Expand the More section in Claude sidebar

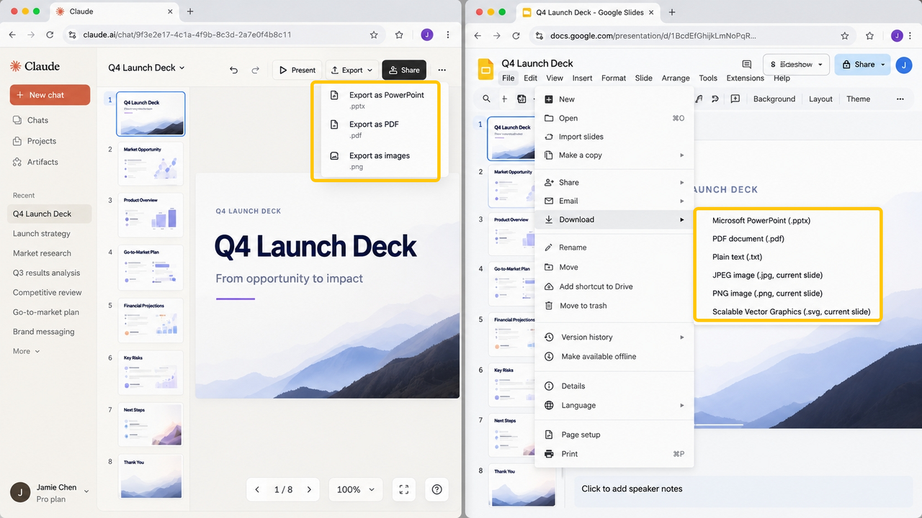point(27,351)
